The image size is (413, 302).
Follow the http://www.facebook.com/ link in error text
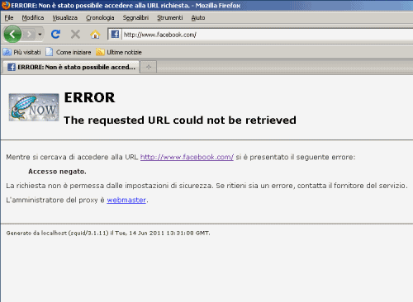pos(187,157)
